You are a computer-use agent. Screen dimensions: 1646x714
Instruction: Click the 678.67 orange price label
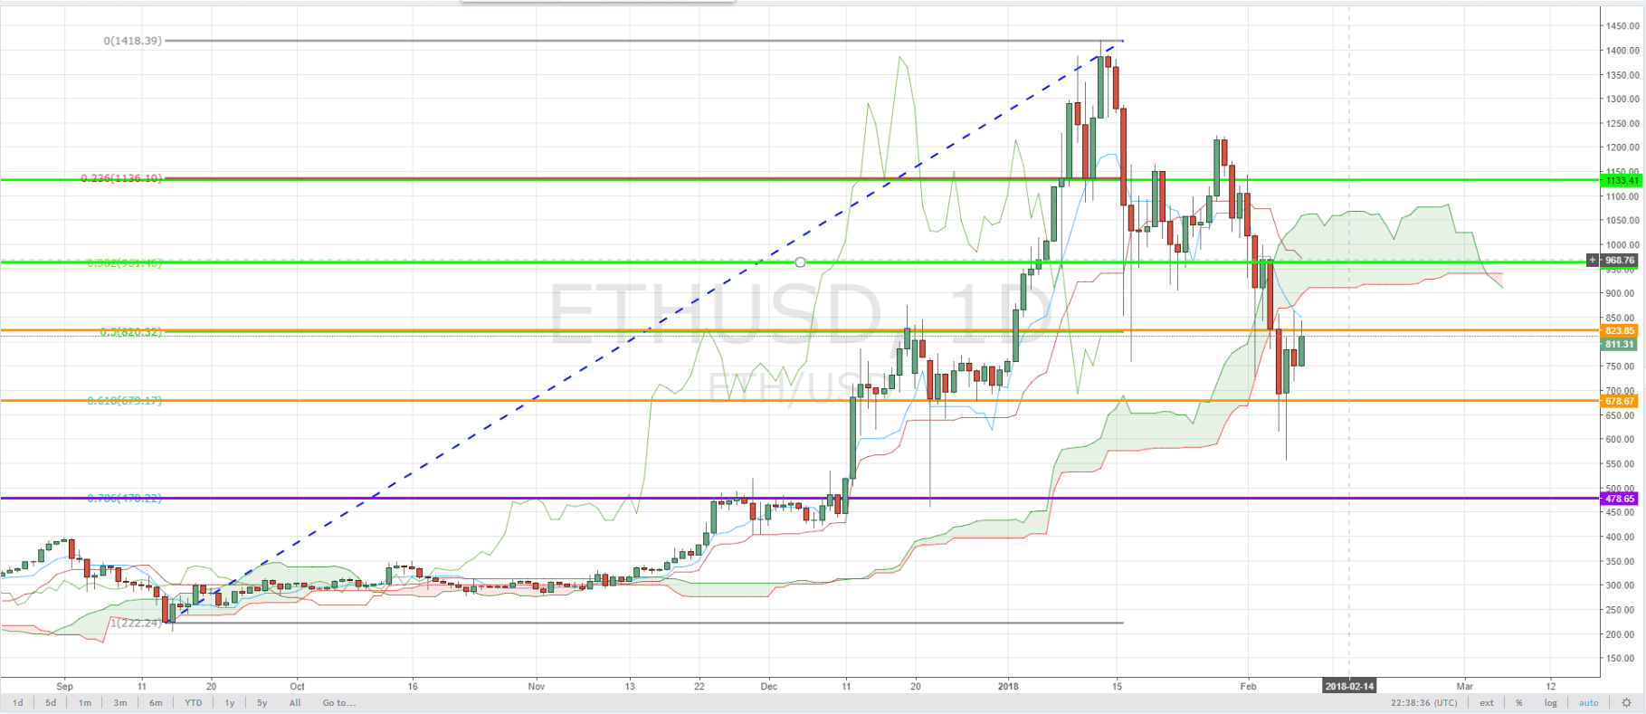point(1620,401)
